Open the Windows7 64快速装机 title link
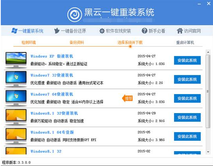 [52, 94]
